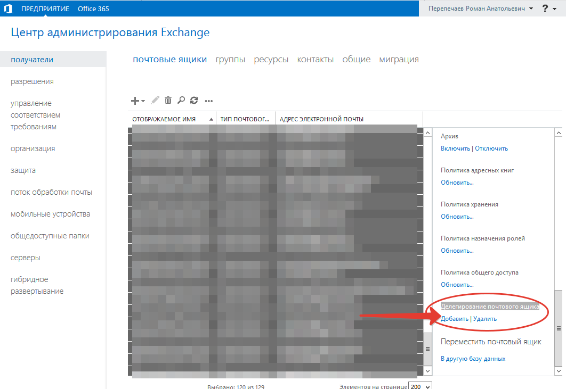Image resolution: width=566 pixels, height=389 pixels.
Task: Delete selection with the trash can icon
Action: 168,100
